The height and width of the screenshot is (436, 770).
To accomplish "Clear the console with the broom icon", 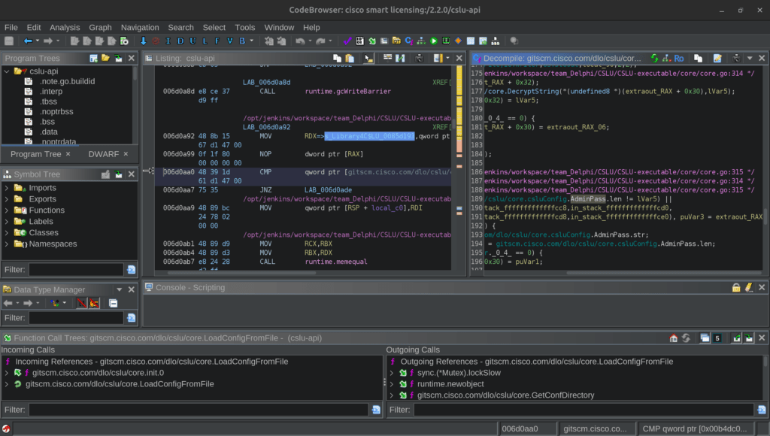I will 749,288.
